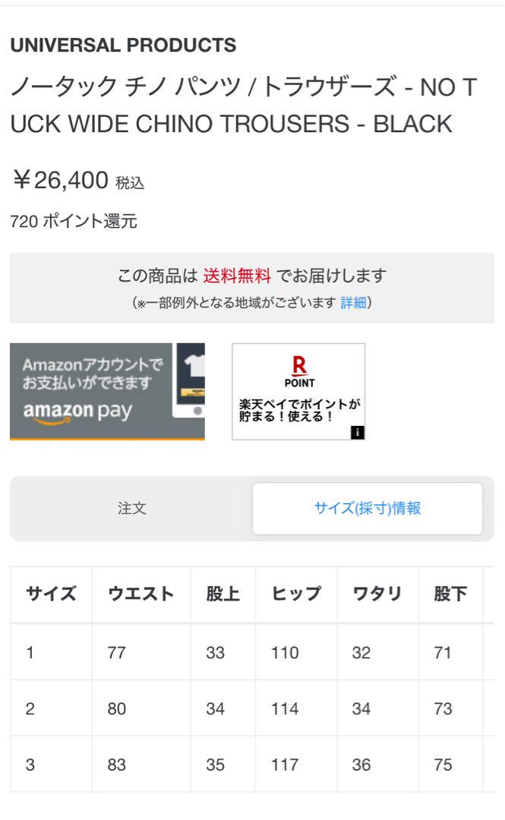Screen dimensions: 505x820
Task: Click the 股下 column header
Action: 450,594
